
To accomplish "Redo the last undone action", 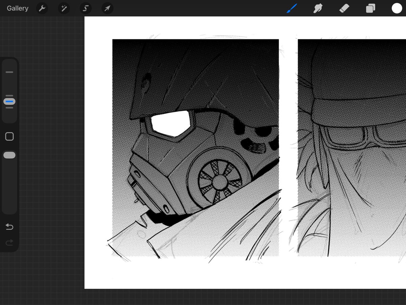I will coord(9,242).
